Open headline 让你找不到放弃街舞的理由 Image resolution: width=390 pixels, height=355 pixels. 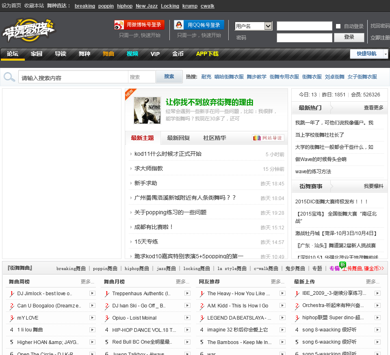[x=210, y=102]
